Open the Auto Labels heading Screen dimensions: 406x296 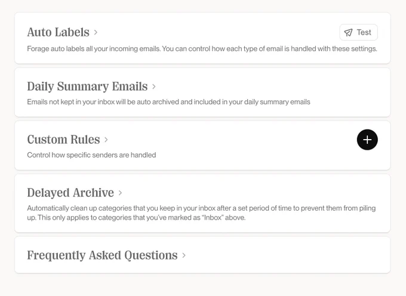[x=59, y=32]
